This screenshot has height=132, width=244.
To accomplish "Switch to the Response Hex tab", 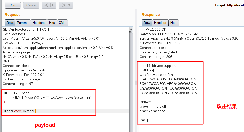I will [173, 23].
